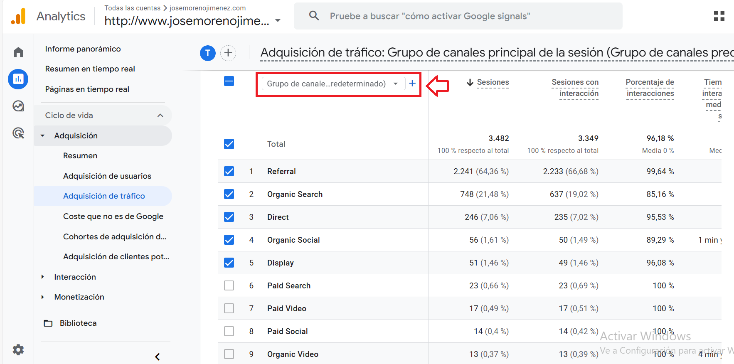Open the Reports bar chart icon
734x364 pixels.
click(18, 79)
